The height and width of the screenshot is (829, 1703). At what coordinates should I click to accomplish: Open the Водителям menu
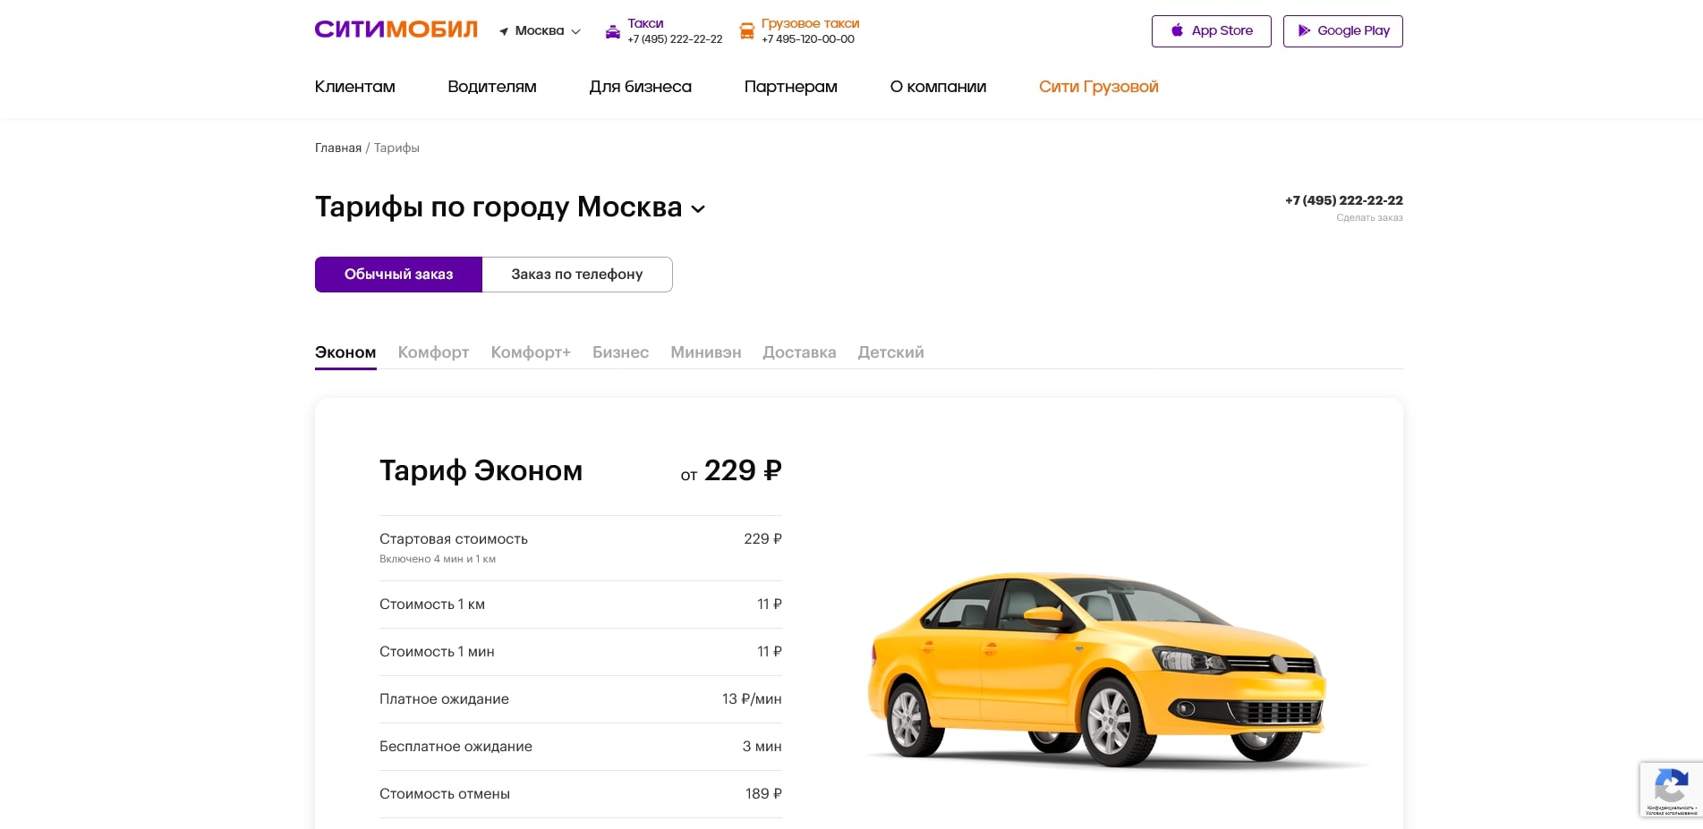click(491, 87)
